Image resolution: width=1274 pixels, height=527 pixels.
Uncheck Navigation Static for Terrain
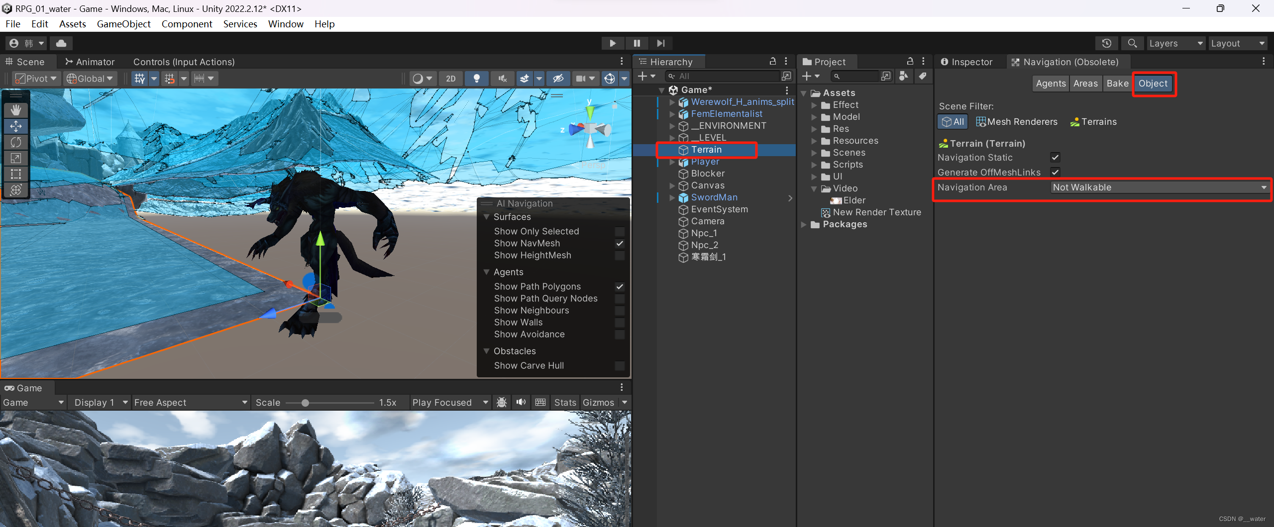coord(1056,157)
